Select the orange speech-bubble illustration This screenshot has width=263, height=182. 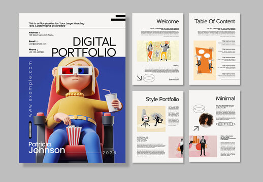coord(205,60)
